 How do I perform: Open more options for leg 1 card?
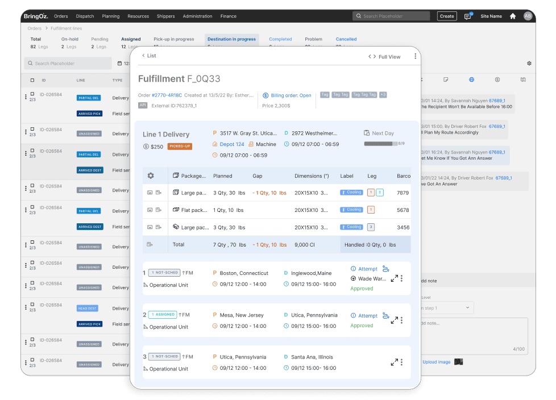(x=401, y=279)
